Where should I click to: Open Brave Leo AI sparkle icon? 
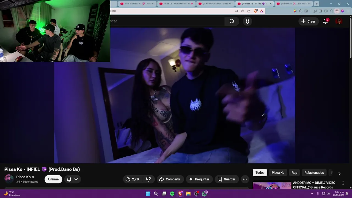(331, 11)
